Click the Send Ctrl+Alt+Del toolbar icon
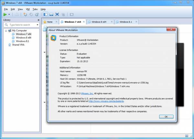The image size is (194, 139). (x=17, y=15)
